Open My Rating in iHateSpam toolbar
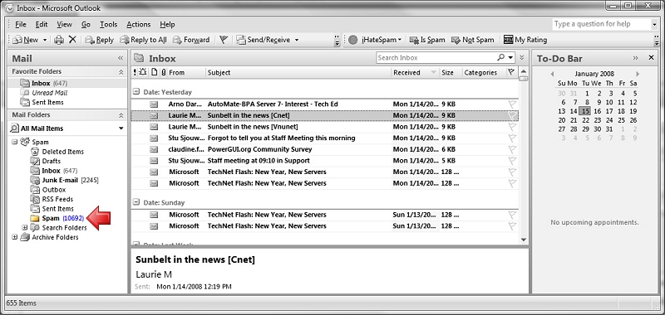Viewport: 665px width, 315px height. pos(525,40)
